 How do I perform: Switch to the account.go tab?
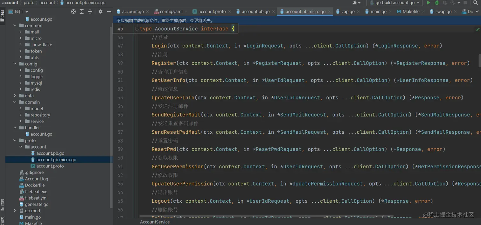(133, 11)
